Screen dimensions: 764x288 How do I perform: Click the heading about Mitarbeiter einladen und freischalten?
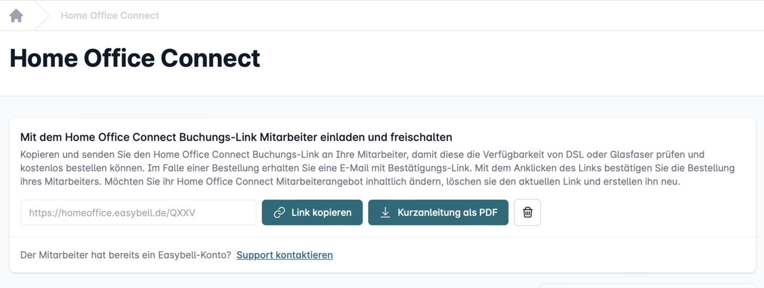tap(236, 137)
